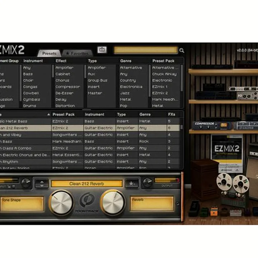Open the preset pack shop icon
This screenshot has height=258, width=258.
click(x=102, y=50)
